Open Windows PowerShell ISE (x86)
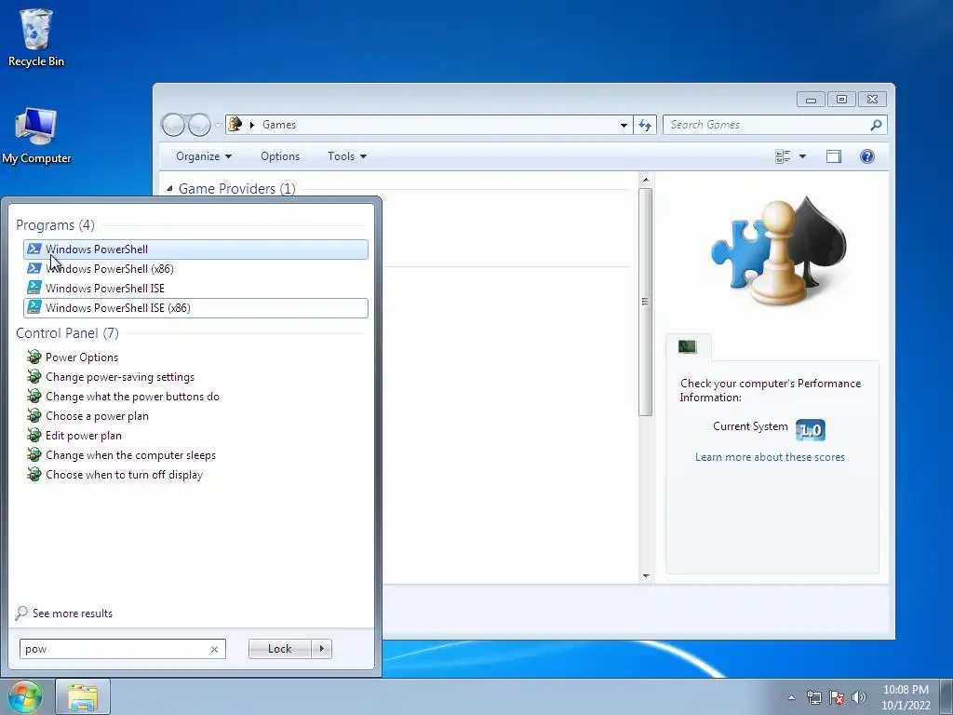Image resolution: width=953 pixels, height=715 pixels. pyautogui.click(x=195, y=308)
